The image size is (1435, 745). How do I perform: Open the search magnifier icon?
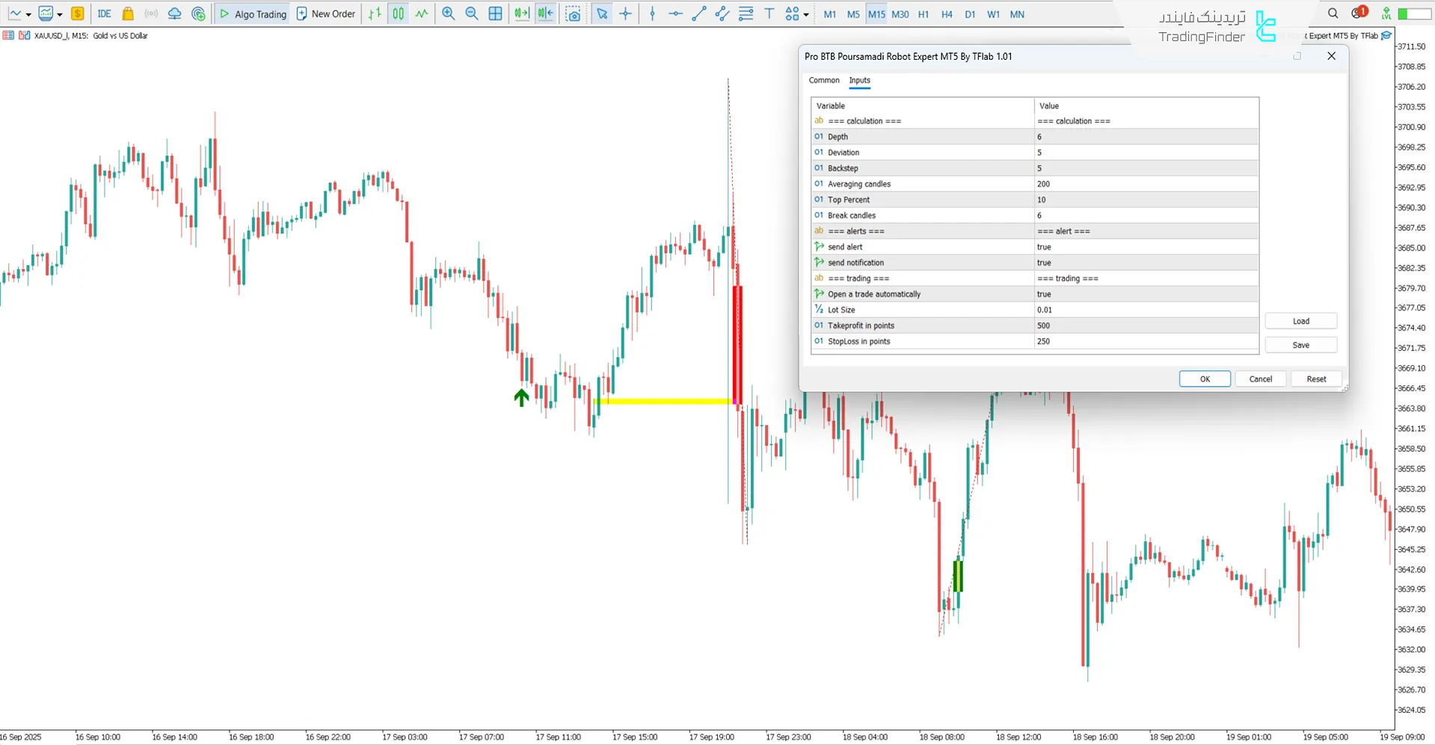(x=1333, y=13)
